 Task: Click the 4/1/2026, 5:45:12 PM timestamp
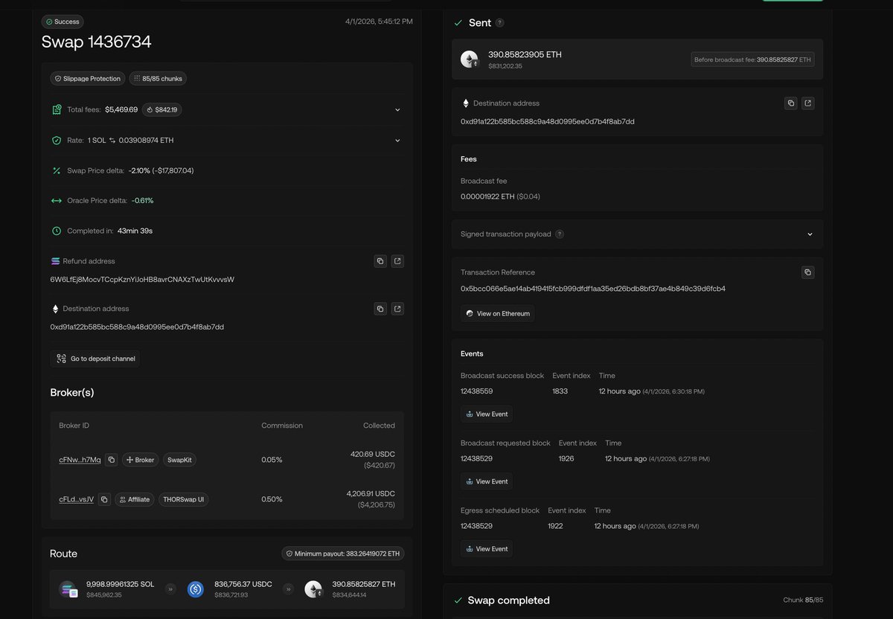tap(379, 22)
